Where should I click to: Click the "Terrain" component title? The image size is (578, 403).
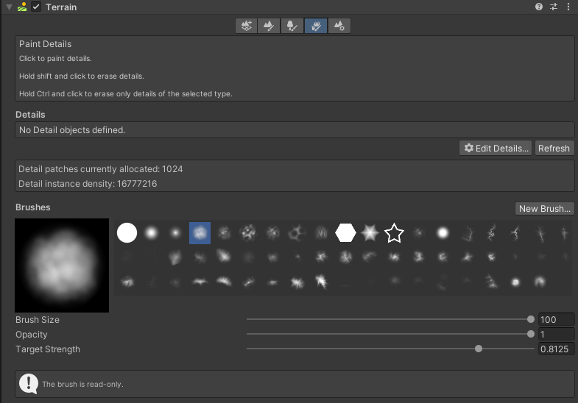61,7
